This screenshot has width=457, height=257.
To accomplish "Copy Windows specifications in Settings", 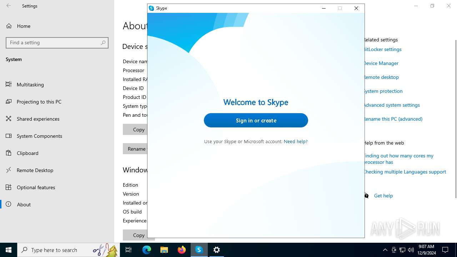I will pos(135,235).
